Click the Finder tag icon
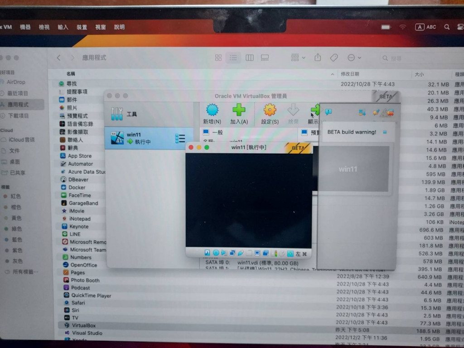Viewport: 464px width, 348px height. pyautogui.click(x=334, y=58)
